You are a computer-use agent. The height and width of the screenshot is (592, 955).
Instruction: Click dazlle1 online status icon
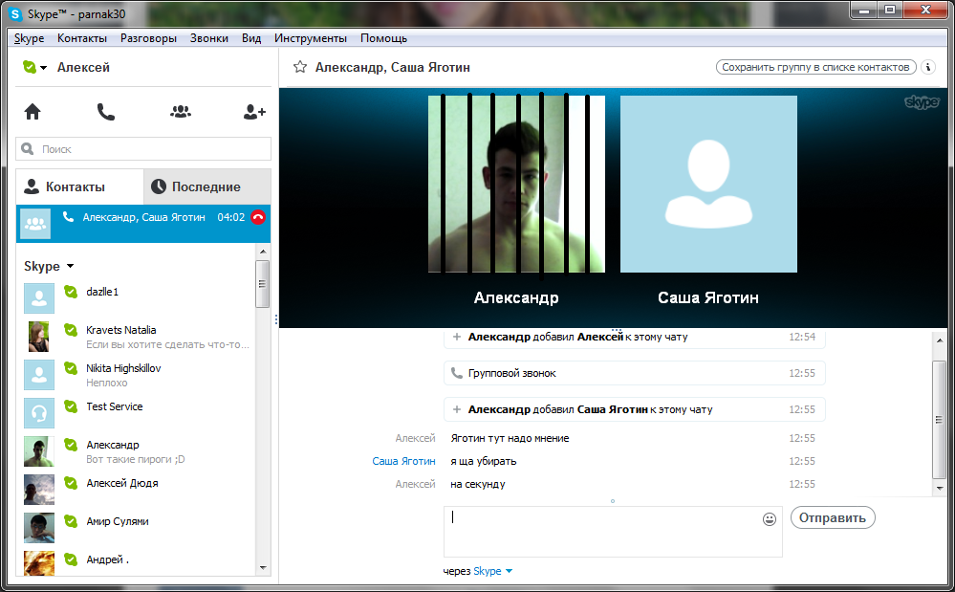pyautogui.click(x=71, y=292)
